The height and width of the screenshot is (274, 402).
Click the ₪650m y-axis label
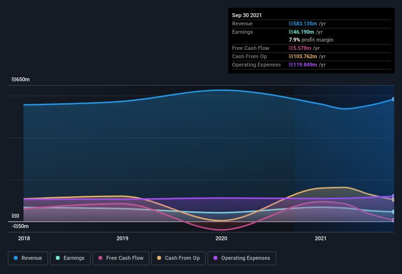point(21,79)
